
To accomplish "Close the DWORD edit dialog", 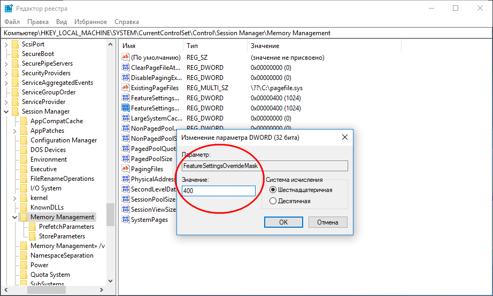I will click(x=344, y=137).
